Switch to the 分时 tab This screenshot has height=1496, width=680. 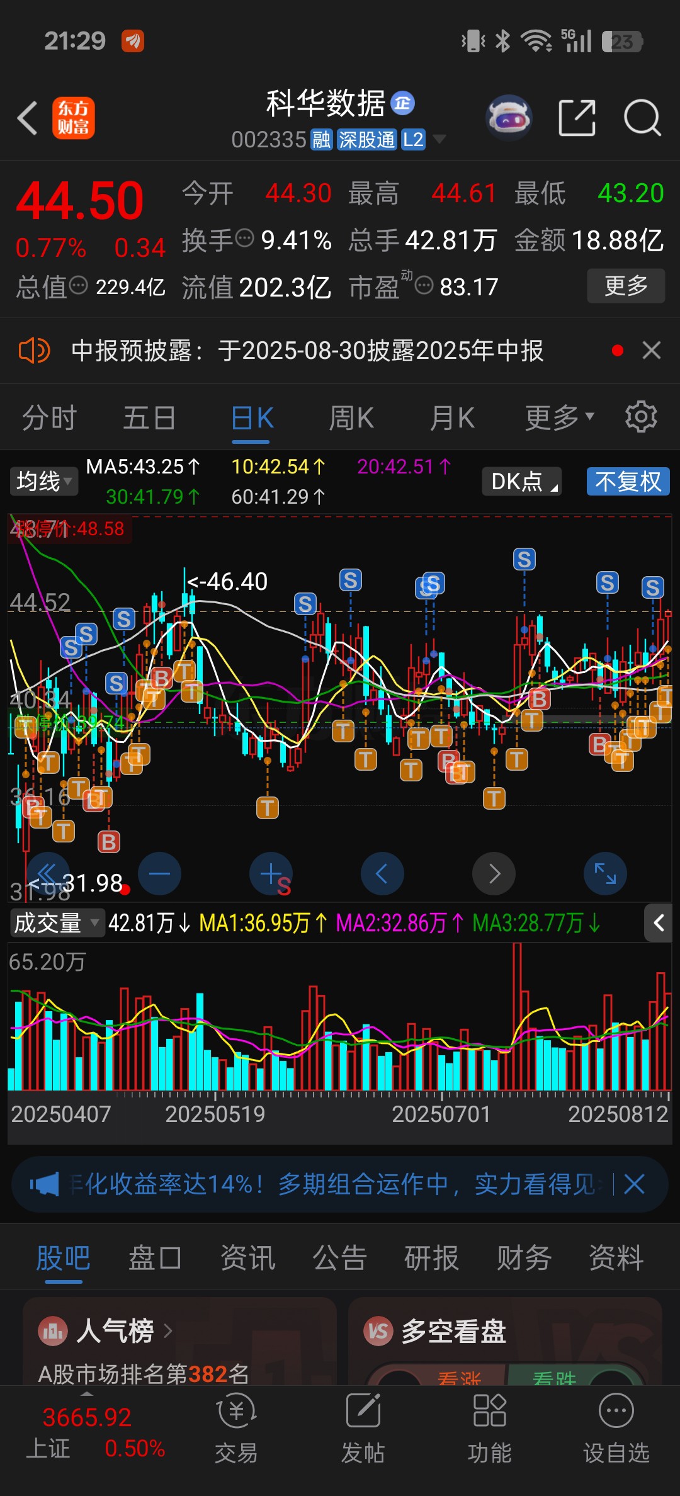[x=49, y=417]
